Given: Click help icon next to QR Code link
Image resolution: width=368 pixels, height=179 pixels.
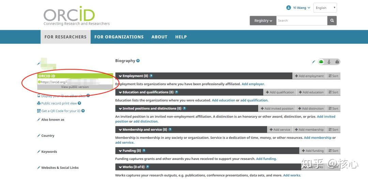Looking at the screenshot, I should click(83, 111).
